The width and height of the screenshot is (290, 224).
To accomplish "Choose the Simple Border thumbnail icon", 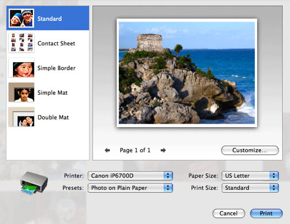I will (22, 68).
